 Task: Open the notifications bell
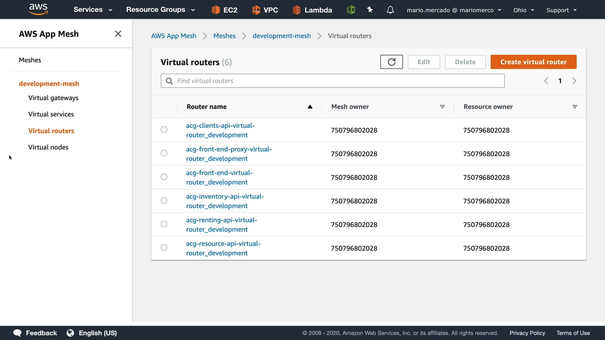390,10
